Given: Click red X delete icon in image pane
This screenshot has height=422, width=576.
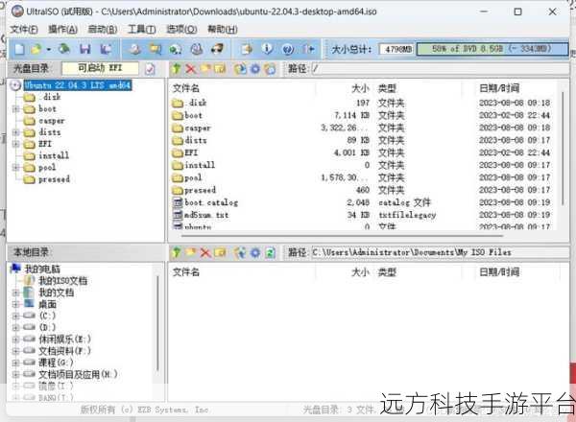Looking at the screenshot, I should click(190, 69).
